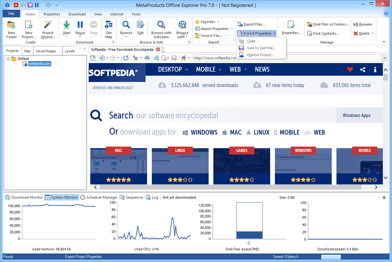Open the Start button dropdown arrow
Screen dimensions: 392x262
(67, 37)
